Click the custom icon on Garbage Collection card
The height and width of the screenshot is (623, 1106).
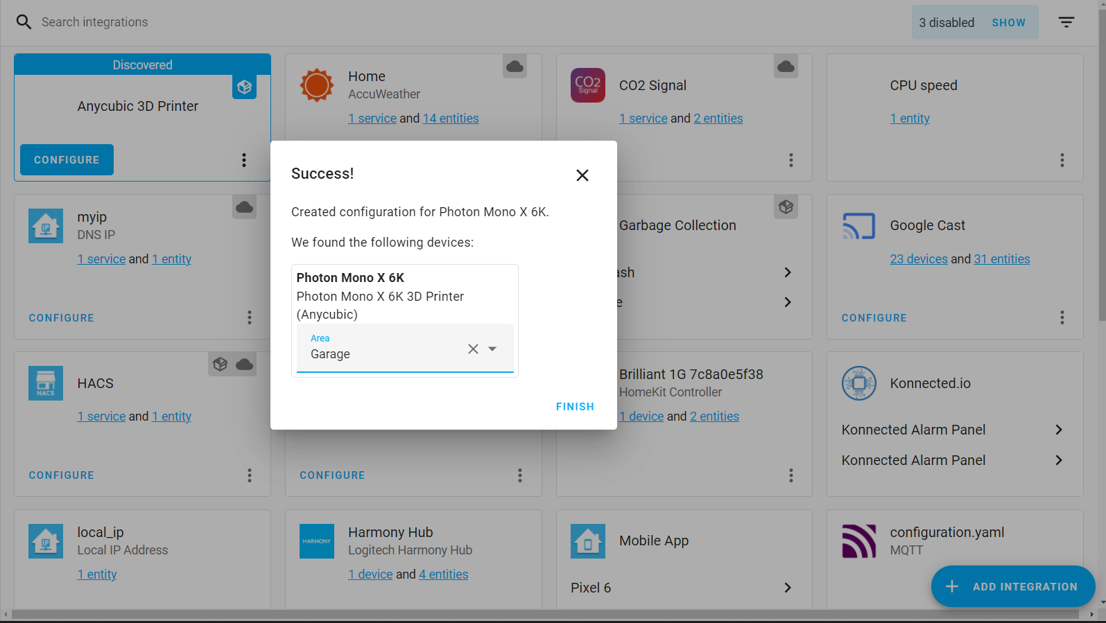(x=786, y=207)
